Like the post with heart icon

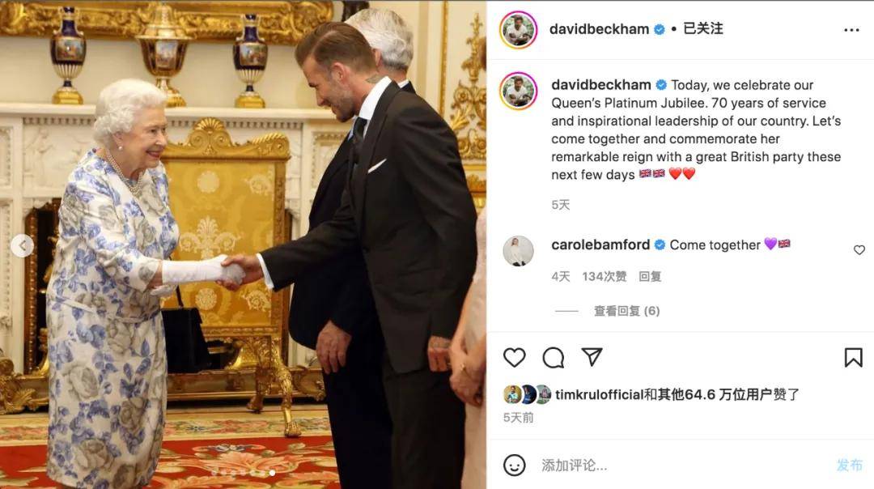tap(514, 357)
